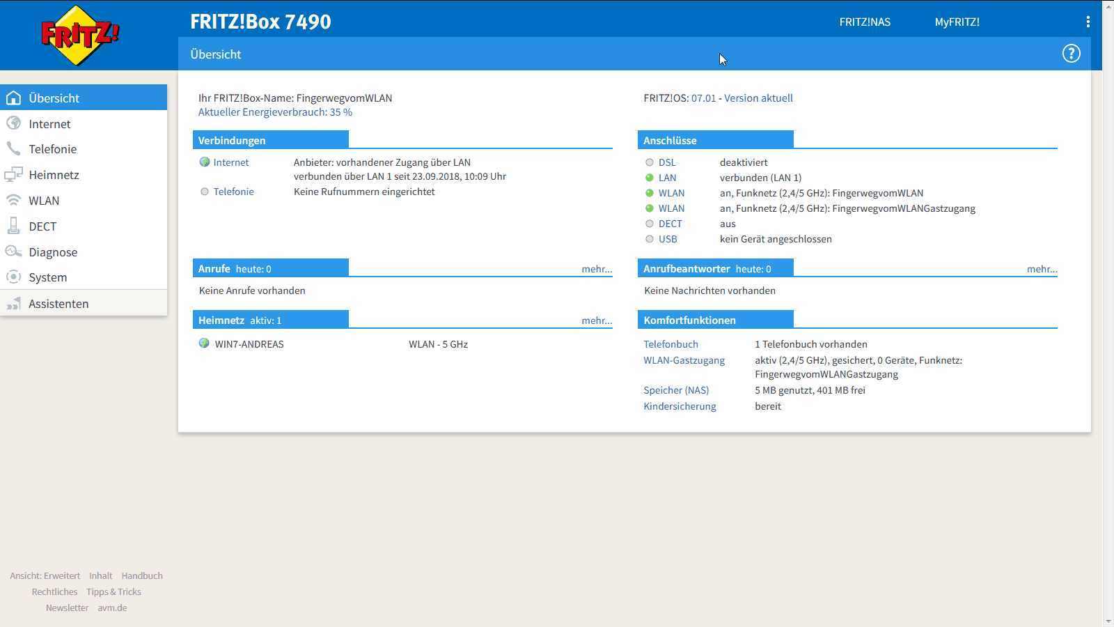Click the grey USB status indicator
This screenshot has height=627, width=1114.
[x=650, y=239]
